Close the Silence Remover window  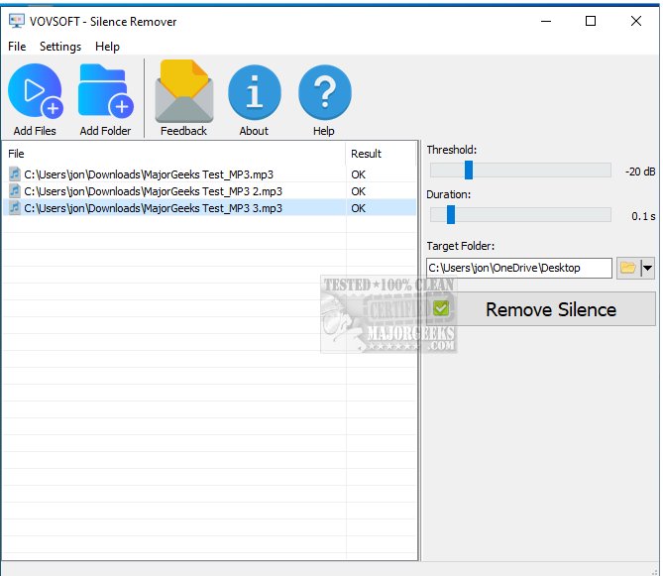[635, 21]
